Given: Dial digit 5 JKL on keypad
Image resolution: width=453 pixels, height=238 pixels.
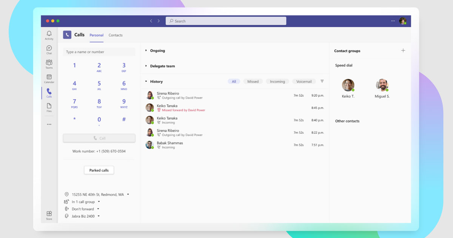Looking at the screenshot, I should pyautogui.click(x=99, y=85).
